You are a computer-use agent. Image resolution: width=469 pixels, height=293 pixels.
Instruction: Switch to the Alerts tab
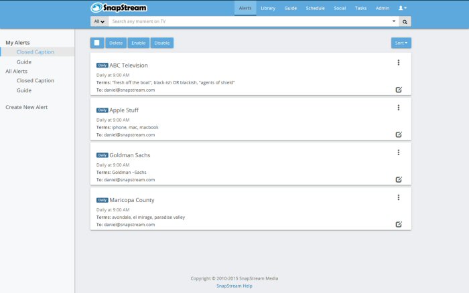[245, 8]
